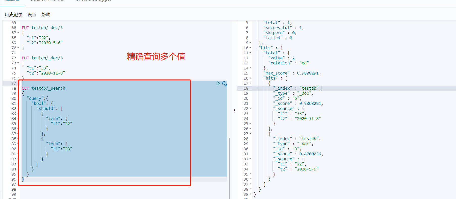Click the "failed" : 0 response line

point(278,38)
